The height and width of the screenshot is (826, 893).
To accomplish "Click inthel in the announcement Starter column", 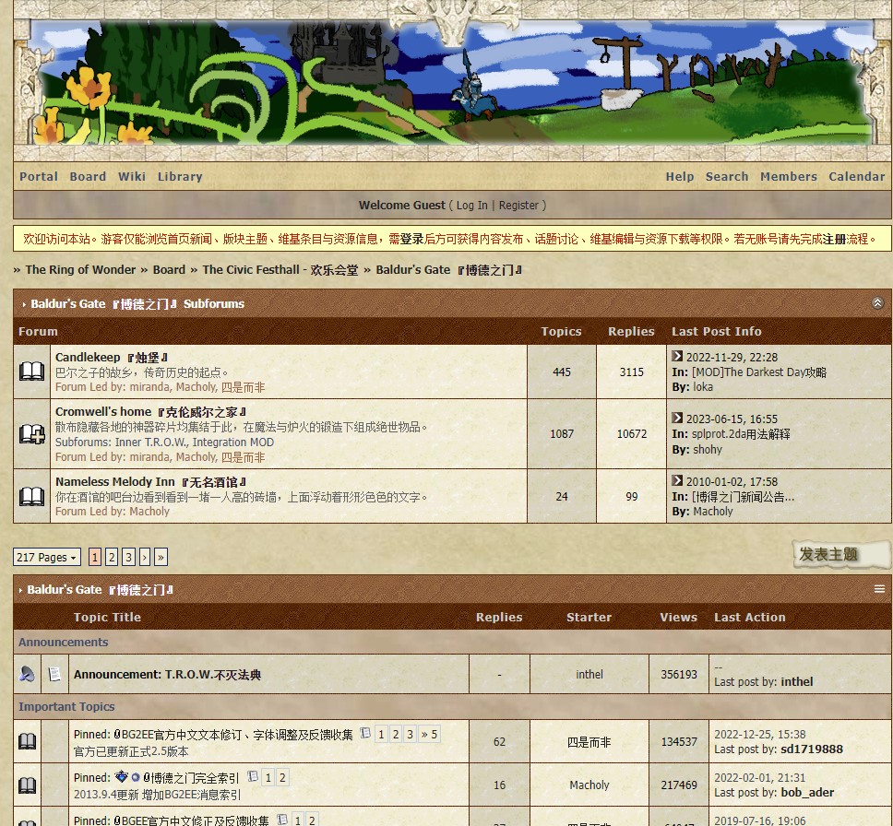I will tap(589, 675).
